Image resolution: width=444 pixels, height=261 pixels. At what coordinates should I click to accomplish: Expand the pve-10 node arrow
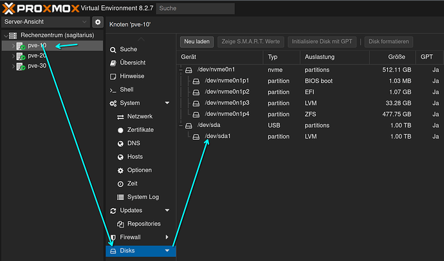pos(13,46)
